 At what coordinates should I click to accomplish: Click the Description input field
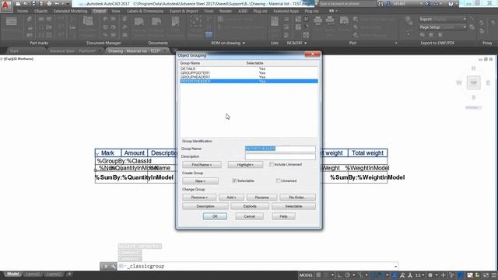click(x=280, y=156)
